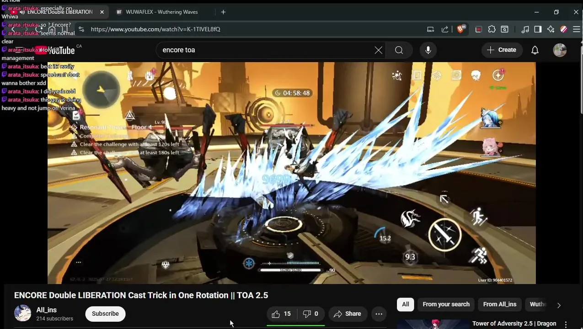Open All_ins channel avatar
The width and height of the screenshot is (583, 329).
pyautogui.click(x=23, y=313)
